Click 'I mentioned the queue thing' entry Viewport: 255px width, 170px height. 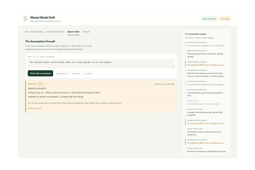(x=205, y=94)
